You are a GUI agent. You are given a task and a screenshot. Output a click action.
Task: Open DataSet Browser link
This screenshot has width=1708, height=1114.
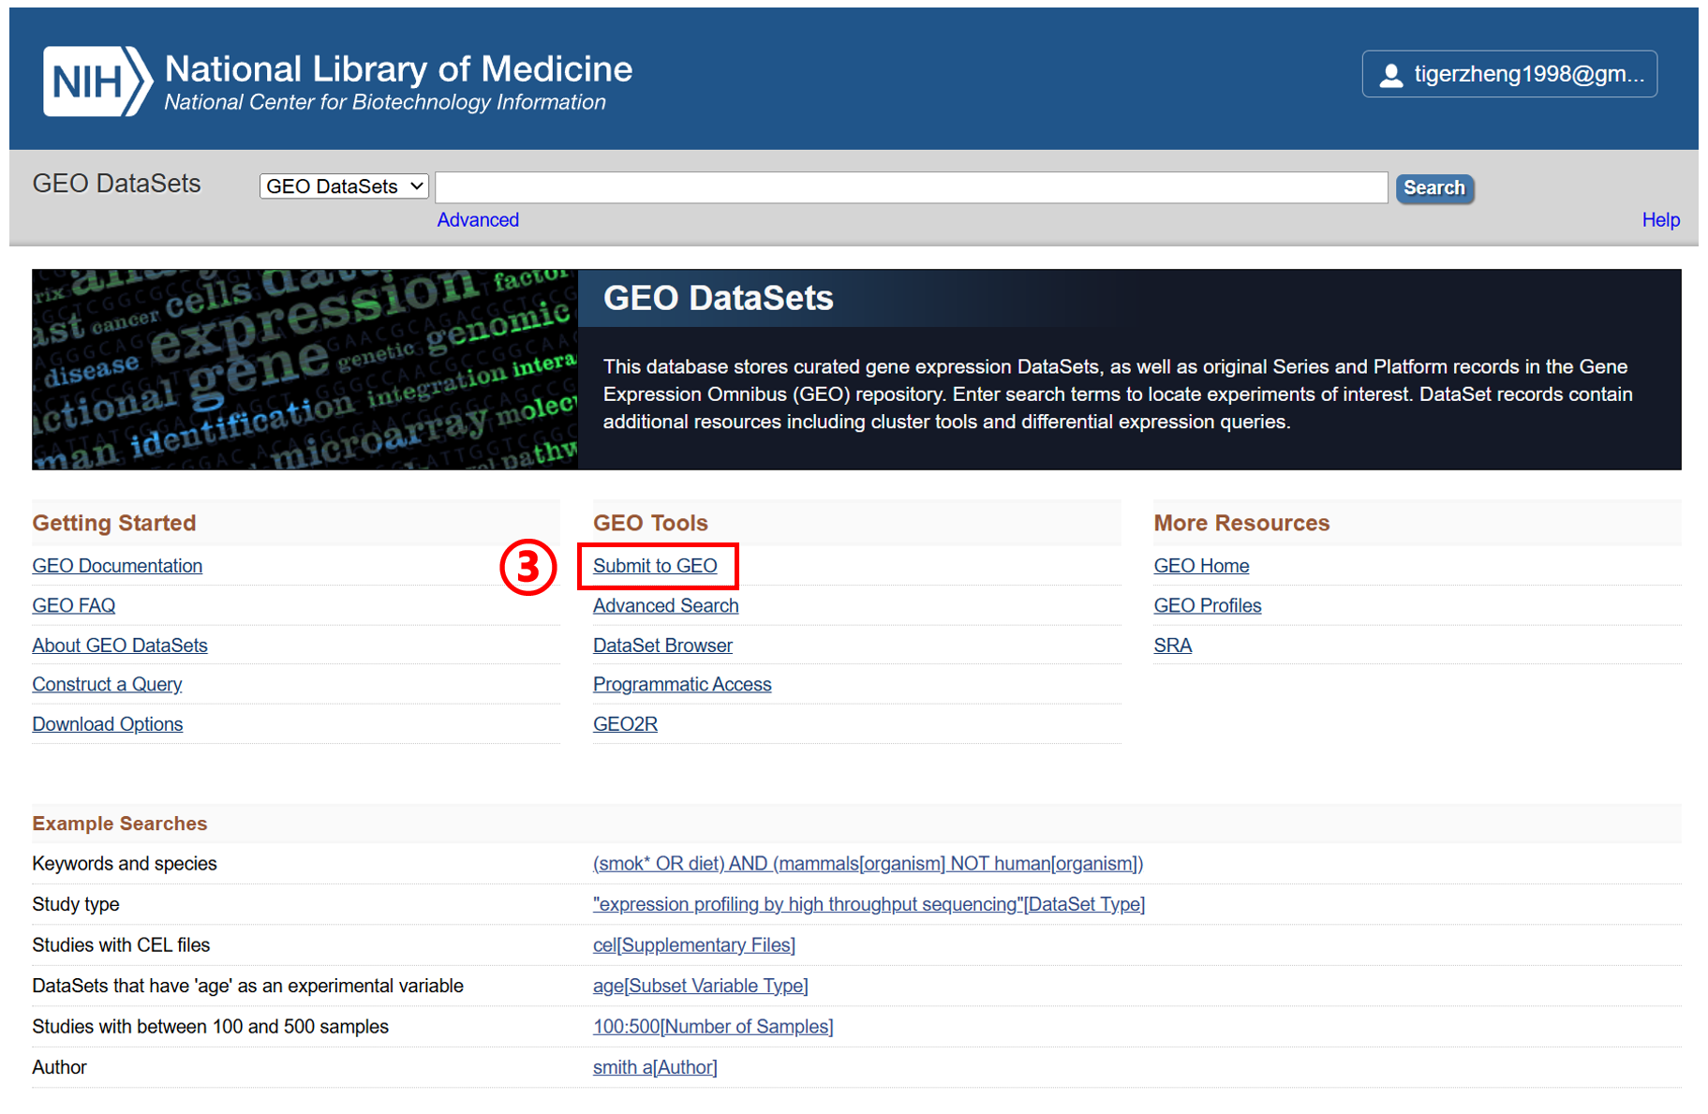click(662, 646)
